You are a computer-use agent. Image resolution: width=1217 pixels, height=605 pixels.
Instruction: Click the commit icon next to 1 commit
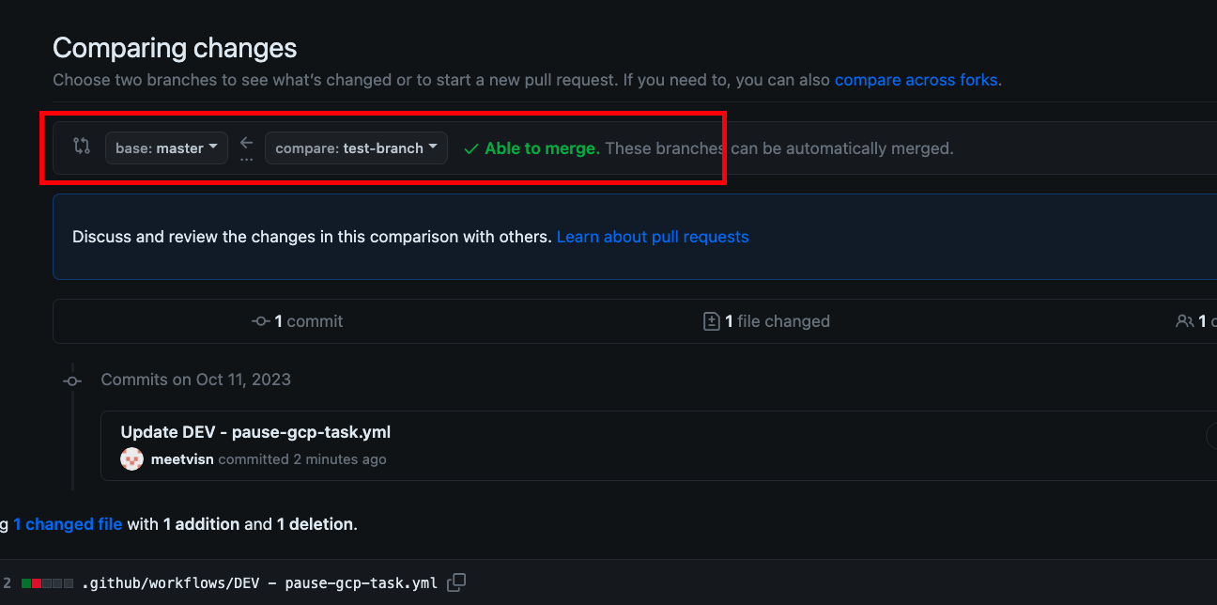(x=261, y=321)
